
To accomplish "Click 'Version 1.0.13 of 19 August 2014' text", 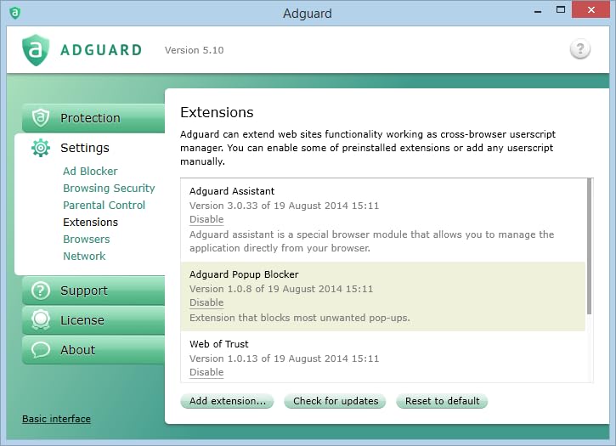I will coord(284,358).
